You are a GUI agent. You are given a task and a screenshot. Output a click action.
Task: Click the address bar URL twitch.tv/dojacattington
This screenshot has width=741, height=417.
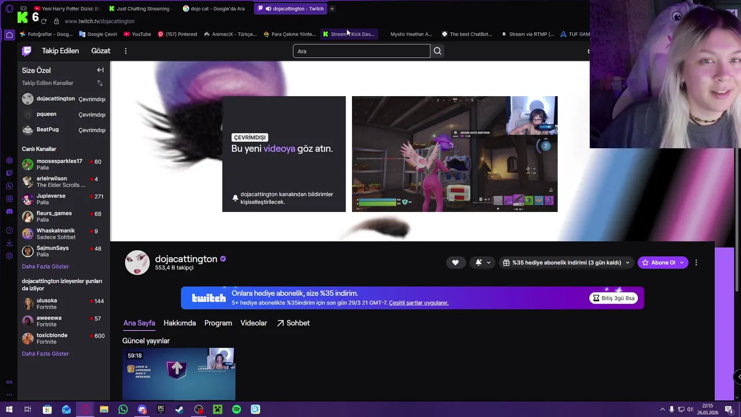100,21
